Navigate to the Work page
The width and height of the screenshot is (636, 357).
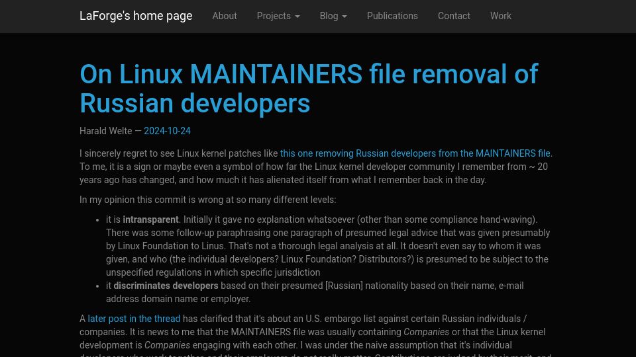(501, 16)
